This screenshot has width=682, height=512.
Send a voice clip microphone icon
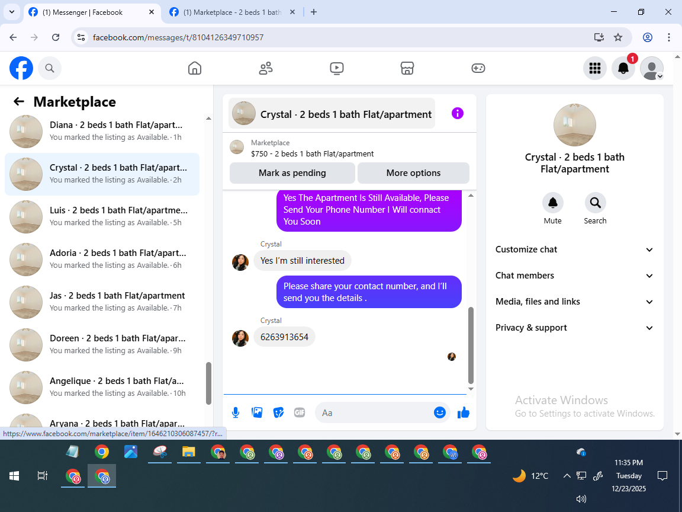[x=236, y=412]
